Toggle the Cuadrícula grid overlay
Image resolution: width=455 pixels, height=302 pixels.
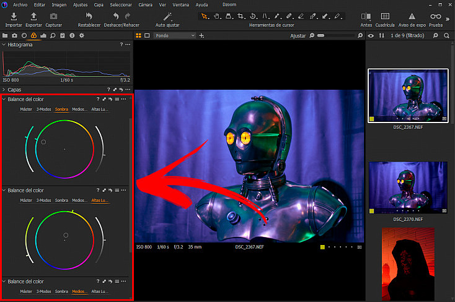coord(385,16)
